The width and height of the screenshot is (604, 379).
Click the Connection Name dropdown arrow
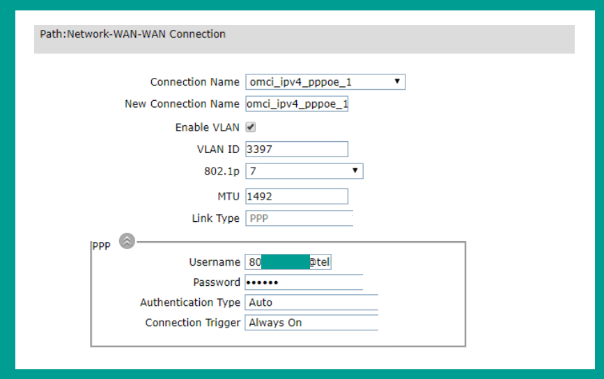tap(397, 81)
